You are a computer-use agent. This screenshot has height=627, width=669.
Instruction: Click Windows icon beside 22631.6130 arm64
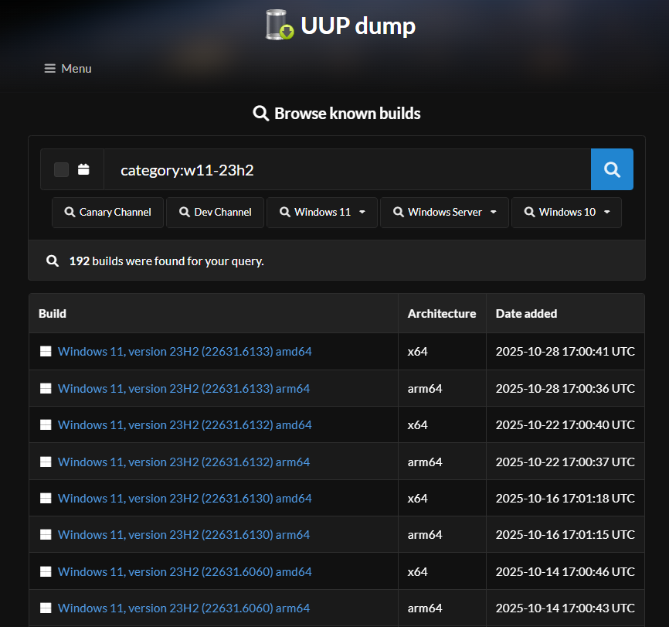click(x=46, y=535)
